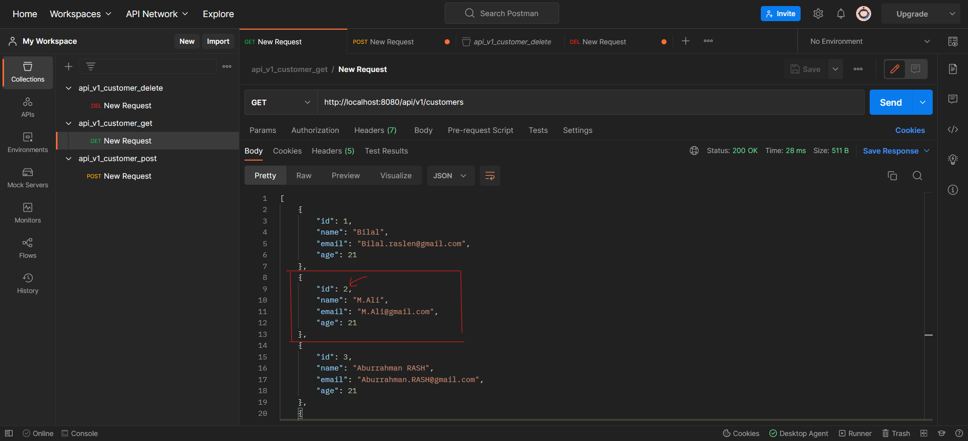The width and height of the screenshot is (968, 441).
Task: Open the code snippet panel icon
Action: point(953,129)
